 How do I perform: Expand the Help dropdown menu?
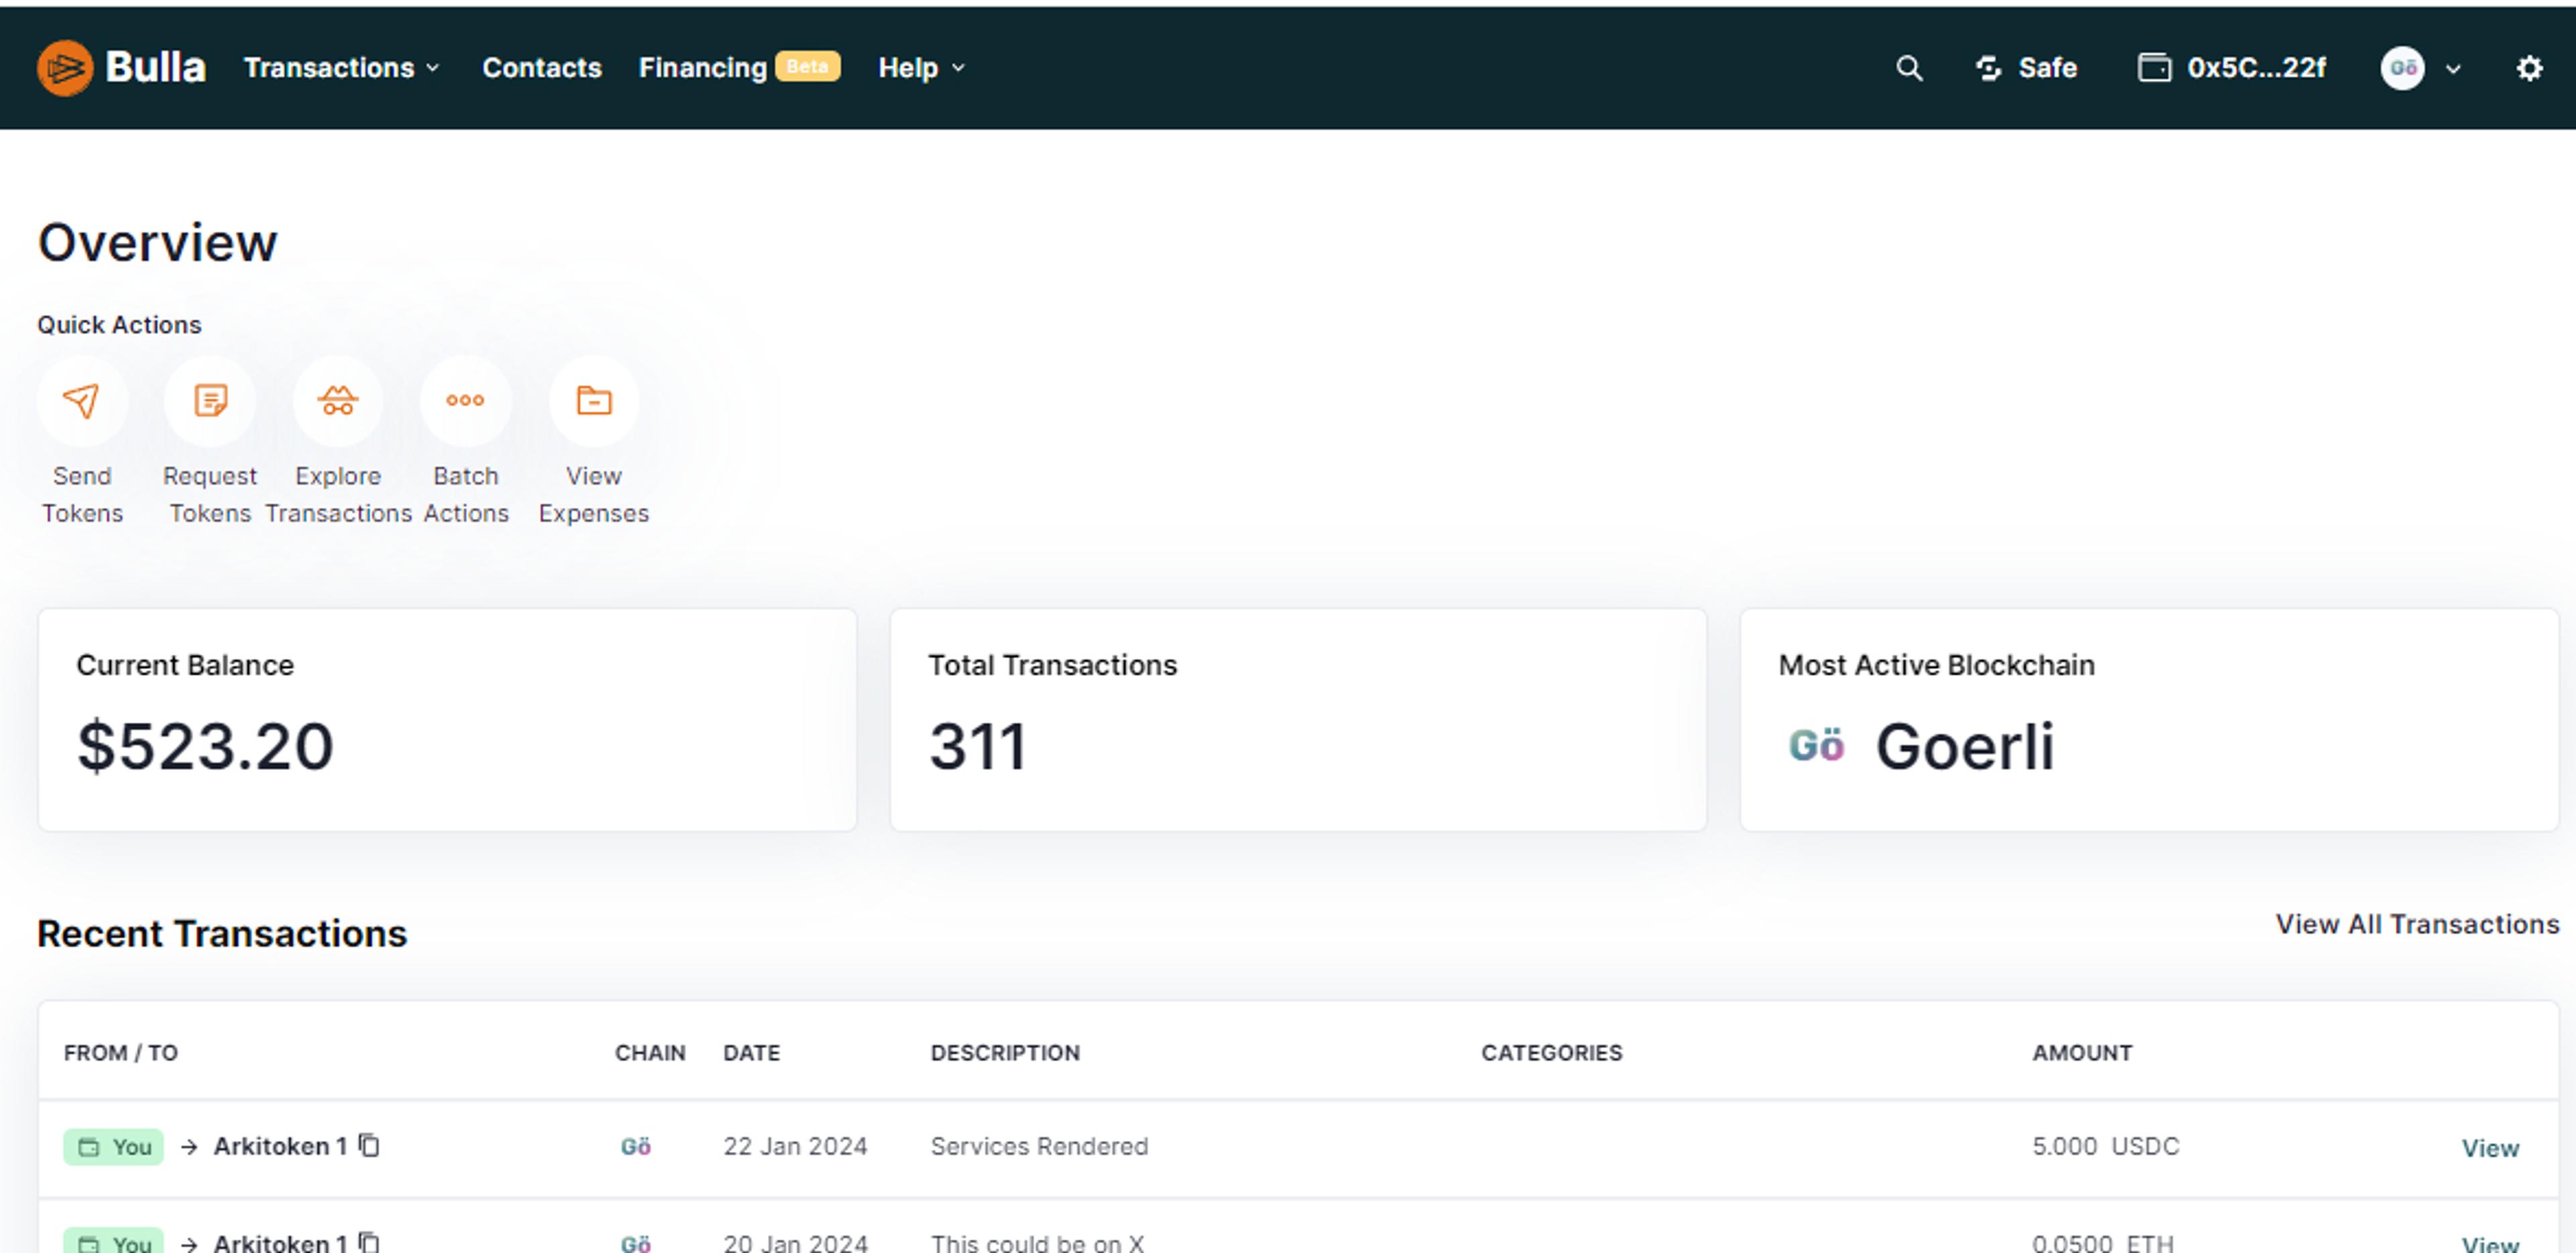(921, 68)
